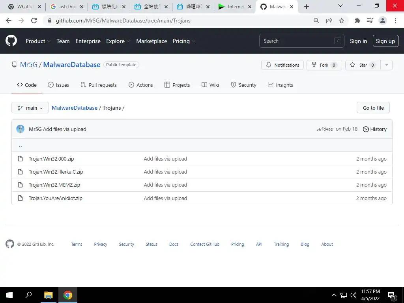View commit History

[375, 129]
